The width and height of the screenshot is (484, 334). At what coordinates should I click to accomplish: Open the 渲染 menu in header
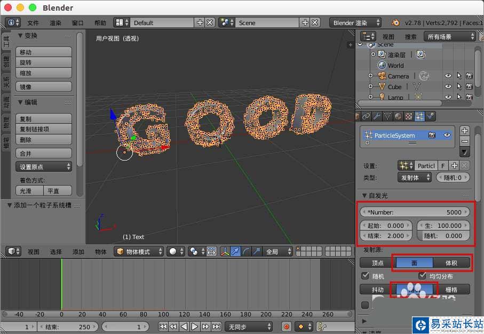[55, 23]
